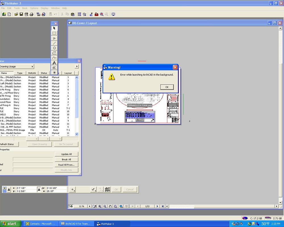The image size is (284, 227).
Task: Pick the drawing trim tool in toolbox
Action: [x=54, y=38]
